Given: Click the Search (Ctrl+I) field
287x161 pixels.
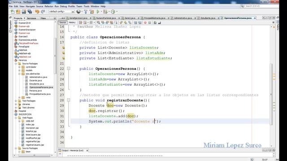Looking at the screenshot, I should click(x=260, y=6).
